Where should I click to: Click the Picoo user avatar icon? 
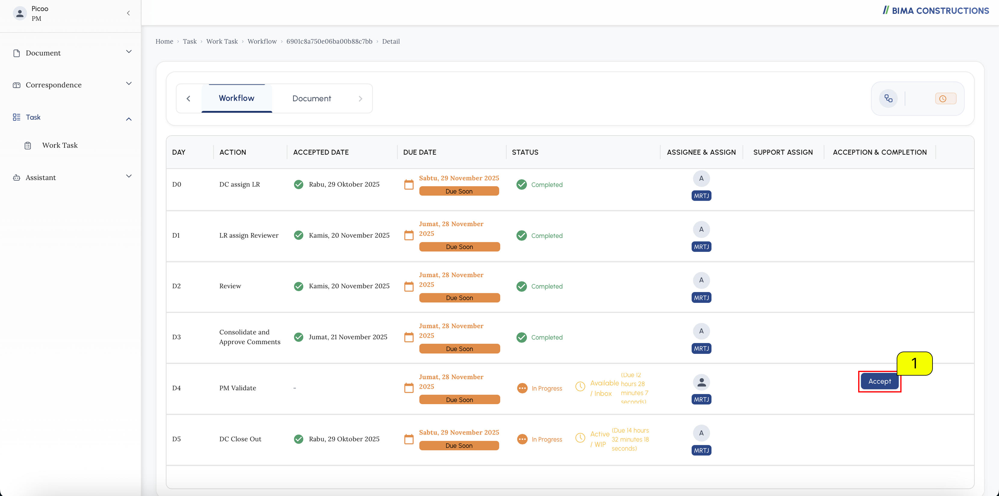pos(20,13)
